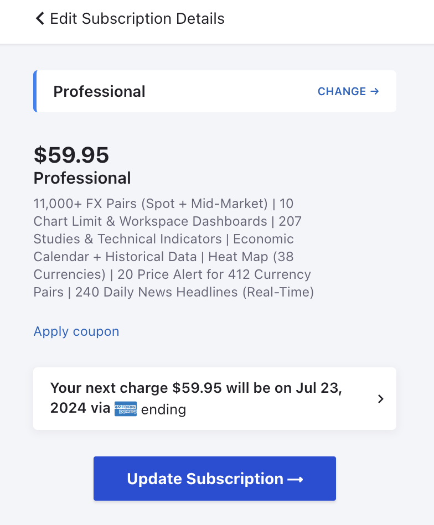Click the next charge $59.95 message text

196,388
